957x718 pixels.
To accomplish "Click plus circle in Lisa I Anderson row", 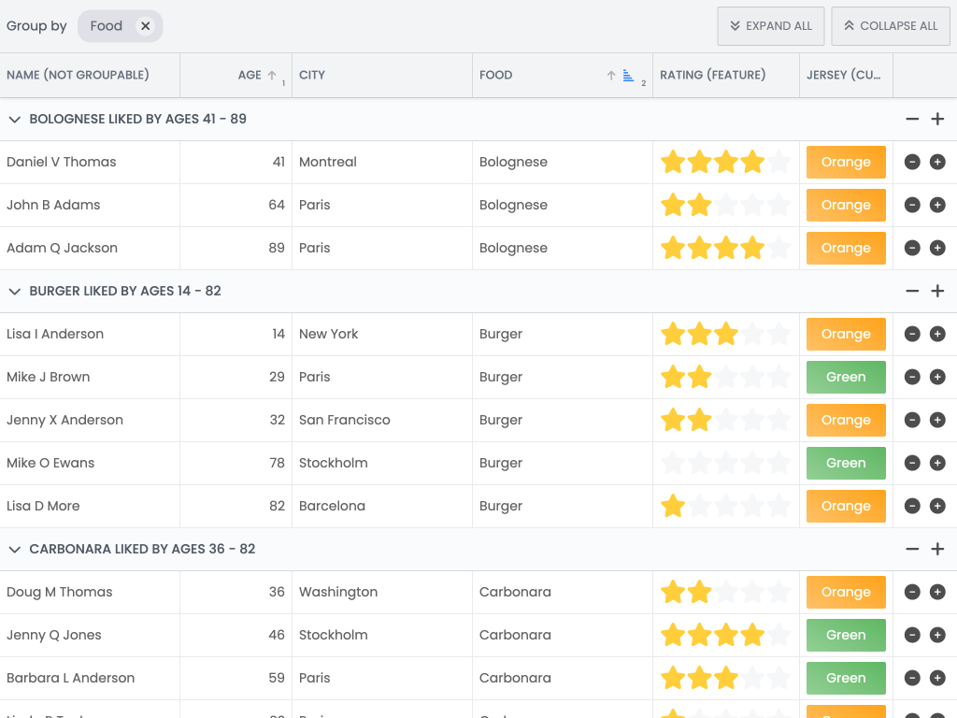I will coord(938,334).
